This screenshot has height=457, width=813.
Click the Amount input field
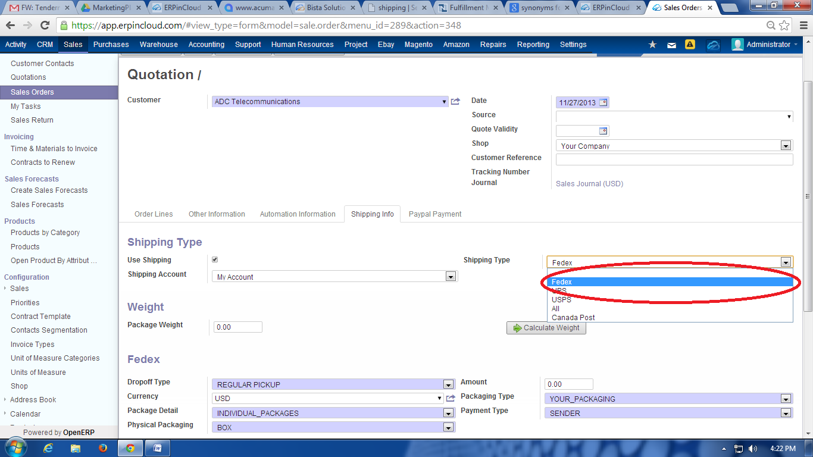coord(569,384)
